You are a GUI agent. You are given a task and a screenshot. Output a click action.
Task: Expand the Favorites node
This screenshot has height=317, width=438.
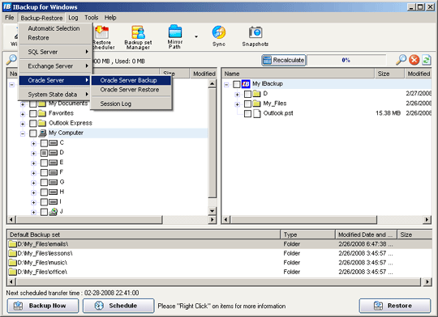pyautogui.click(x=23, y=114)
